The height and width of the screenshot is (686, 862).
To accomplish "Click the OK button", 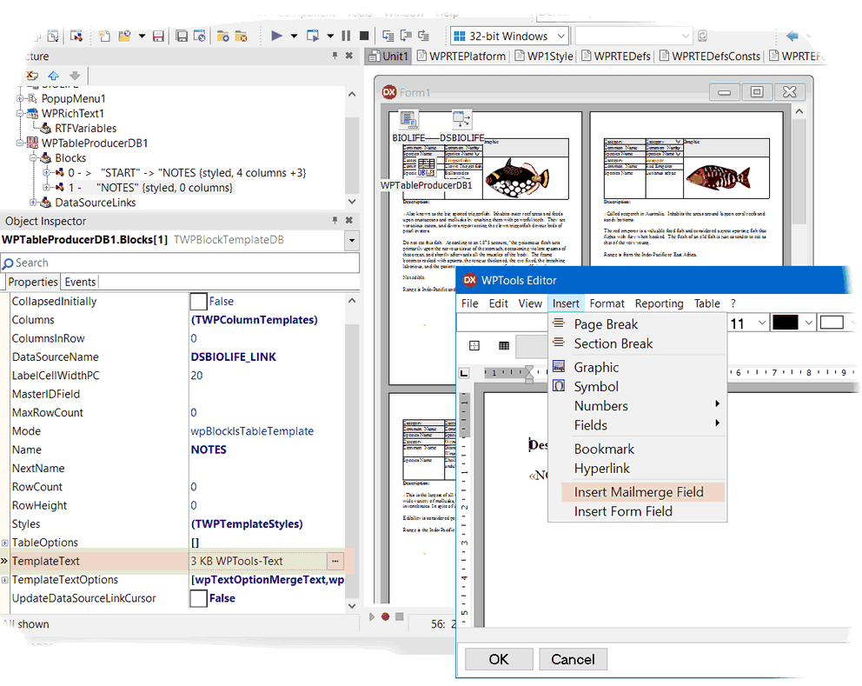I will pos(498,659).
